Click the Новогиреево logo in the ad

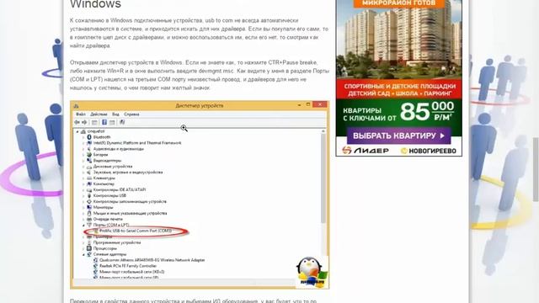(x=429, y=151)
